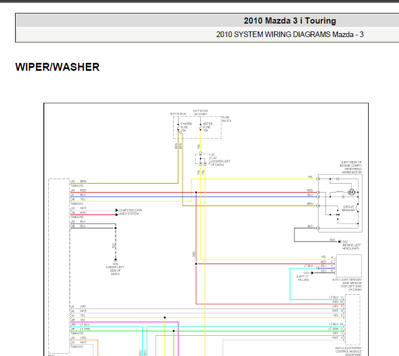Image resolution: width=399 pixels, height=356 pixels.
Task: Click the 'HOT IN ON OR START' label
Action: [200, 112]
